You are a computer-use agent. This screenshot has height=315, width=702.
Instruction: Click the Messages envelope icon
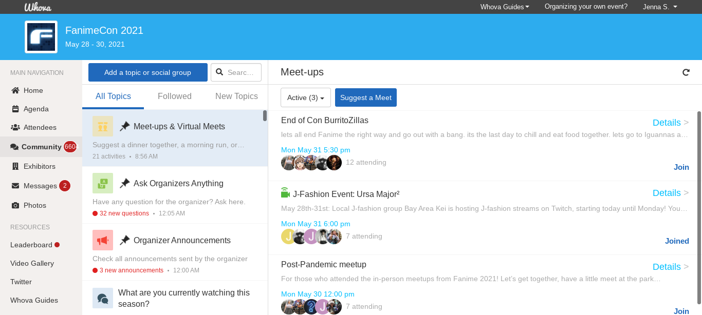coord(15,186)
